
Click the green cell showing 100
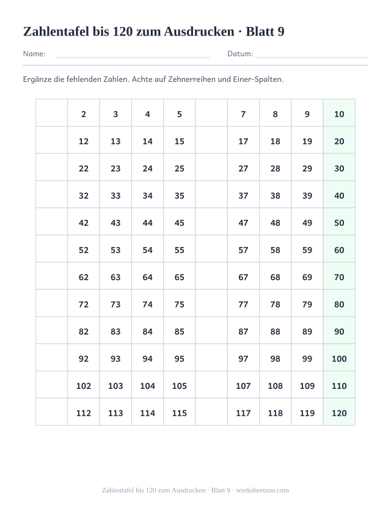tap(339, 357)
